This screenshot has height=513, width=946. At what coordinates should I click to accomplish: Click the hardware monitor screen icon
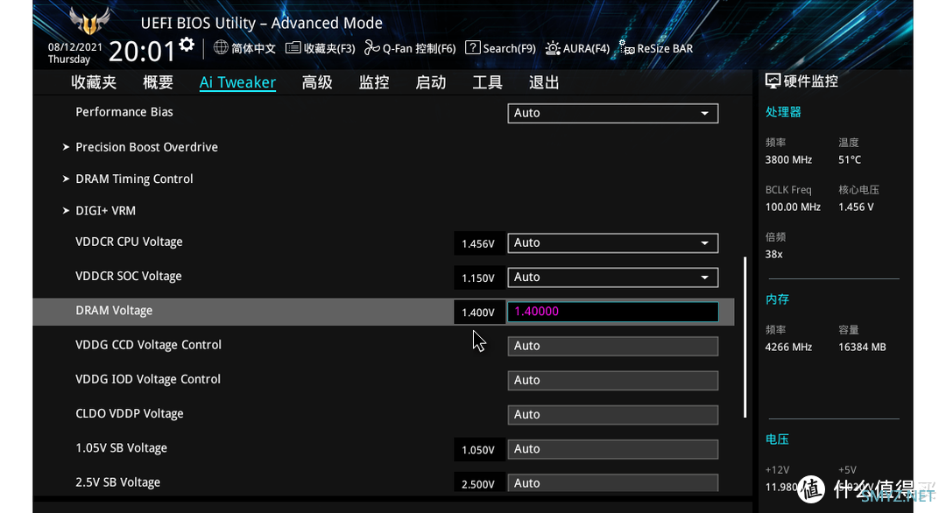(x=773, y=81)
